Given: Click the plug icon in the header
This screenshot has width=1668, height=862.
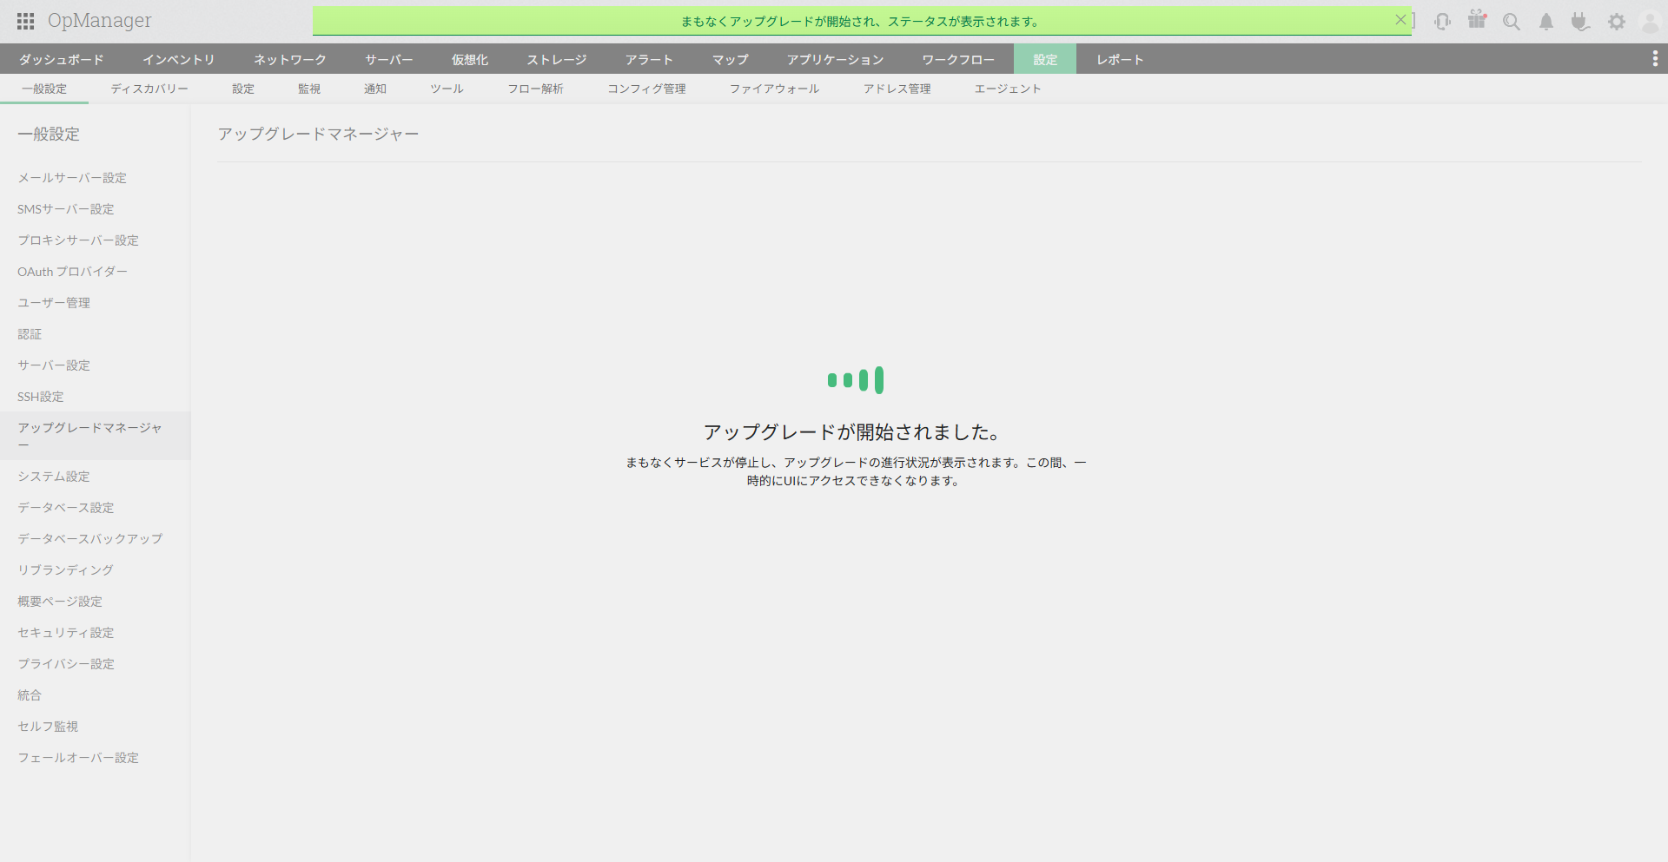Looking at the screenshot, I should click(1580, 22).
